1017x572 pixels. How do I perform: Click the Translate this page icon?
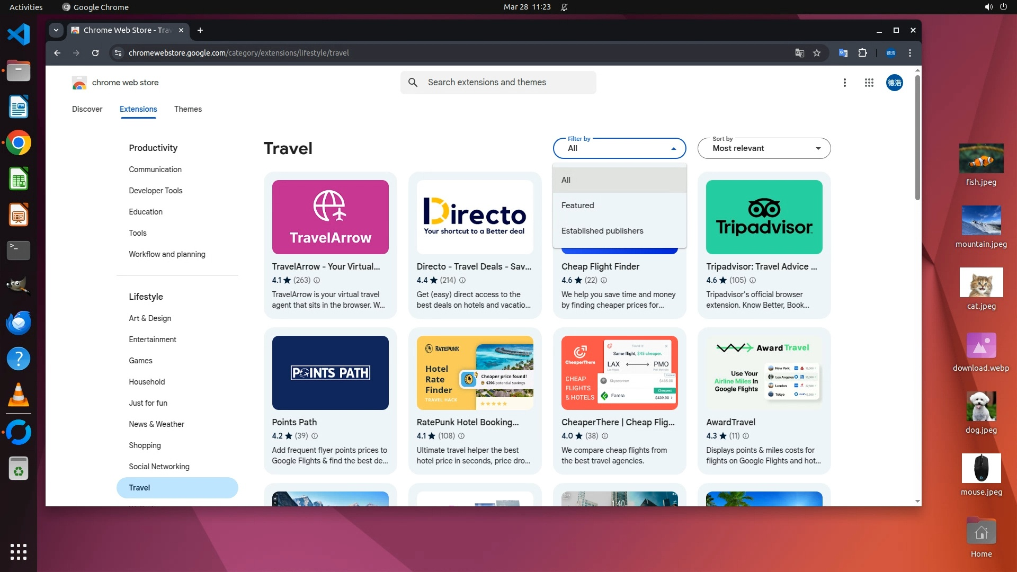point(799,53)
